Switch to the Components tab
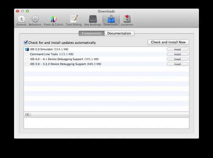213x158 pixels. coord(92,33)
